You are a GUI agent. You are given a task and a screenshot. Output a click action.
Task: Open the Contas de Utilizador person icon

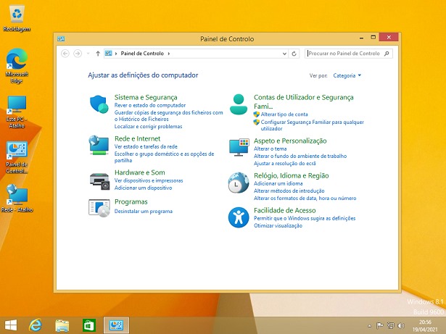click(x=239, y=104)
